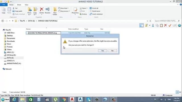182x102 pixels.
Task: Go up one folder level
Action: pyautogui.click(x=13, y=21)
